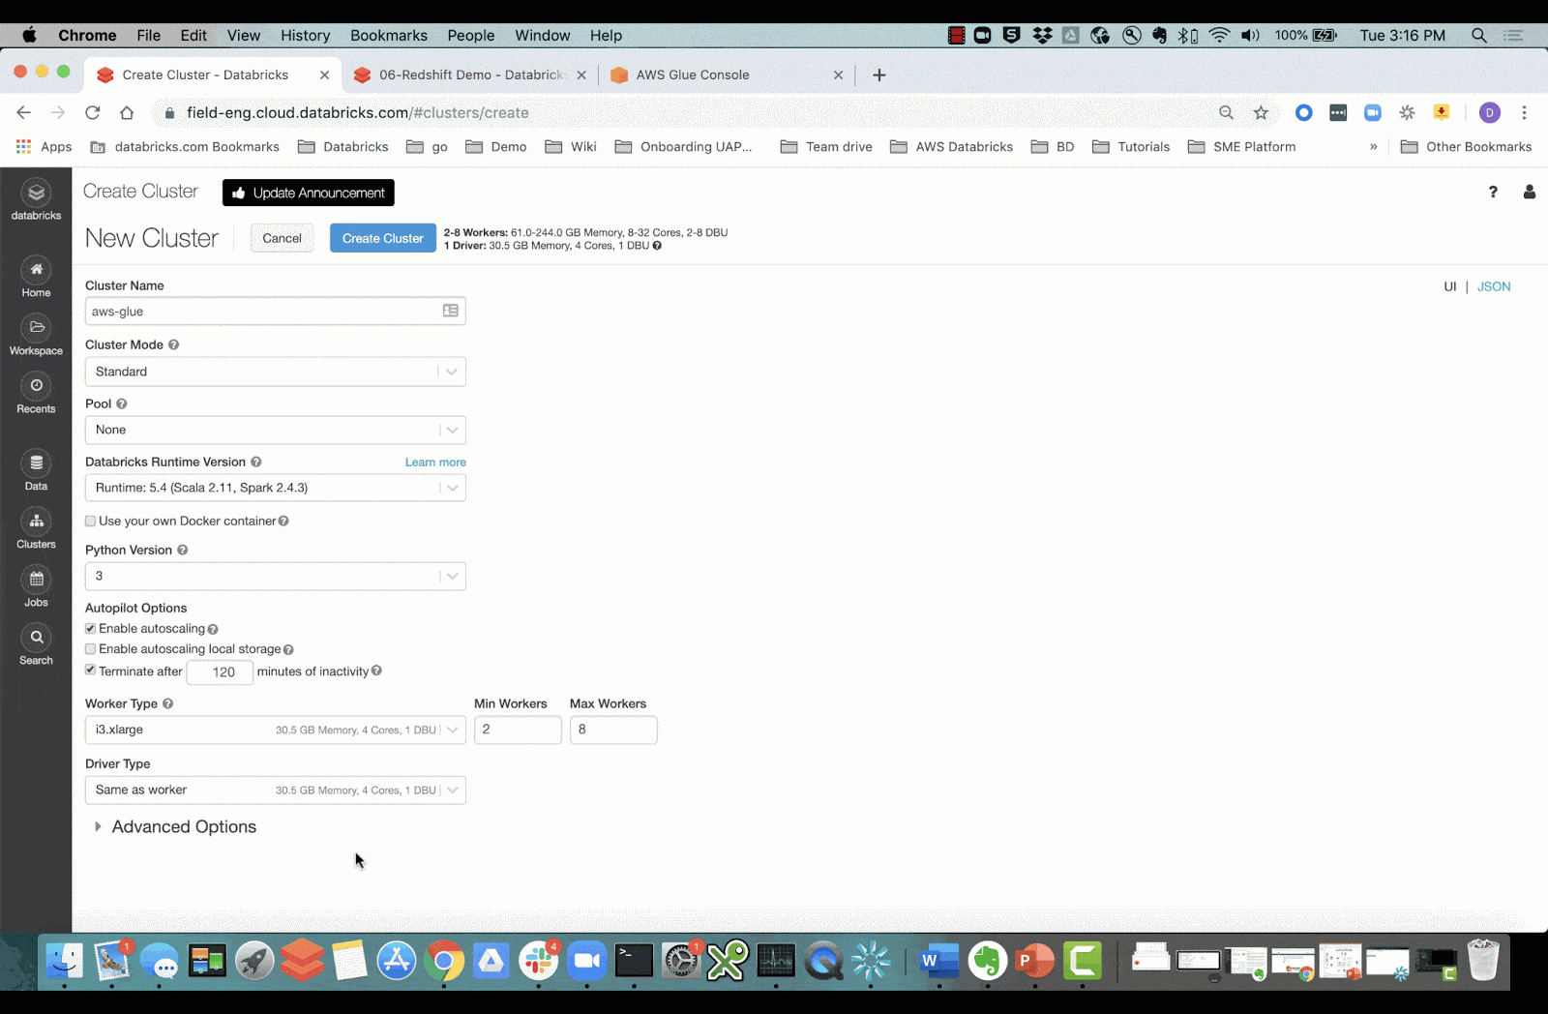The height and width of the screenshot is (1014, 1548).
Task: Open the Data sidebar icon
Action: pyautogui.click(x=36, y=471)
